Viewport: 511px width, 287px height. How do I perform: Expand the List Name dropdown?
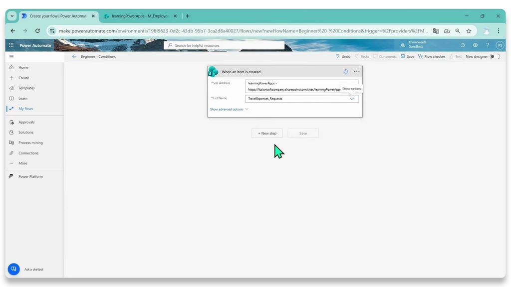tap(352, 99)
